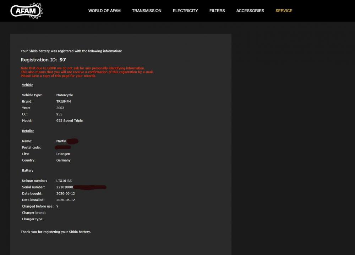Open the Electricity menu
355x255 pixels.
185,11
